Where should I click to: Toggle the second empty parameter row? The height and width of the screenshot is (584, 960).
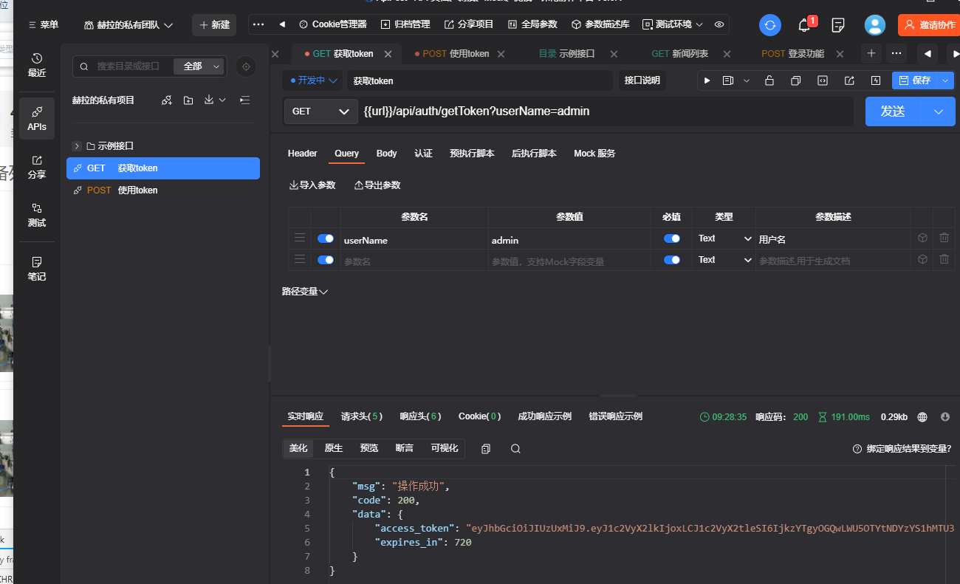[x=325, y=259]
